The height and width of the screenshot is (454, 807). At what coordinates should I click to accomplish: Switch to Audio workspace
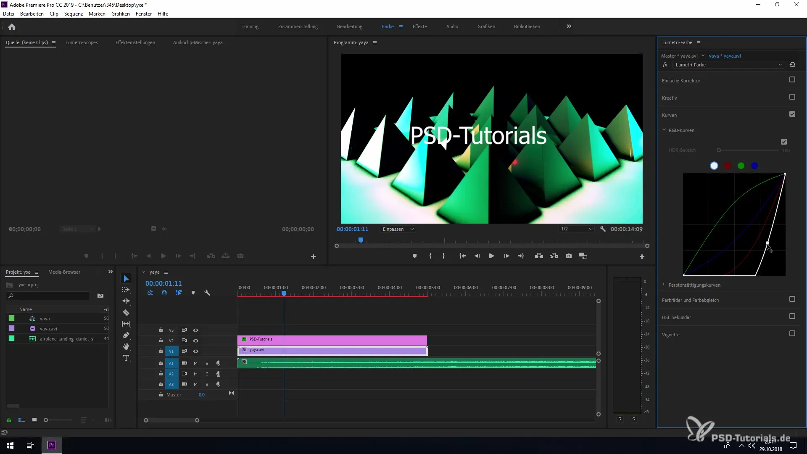coord(452,26)
